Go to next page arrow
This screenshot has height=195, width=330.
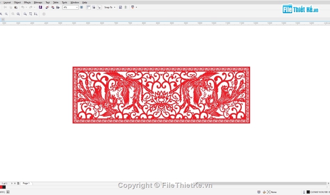coord(12,184)
